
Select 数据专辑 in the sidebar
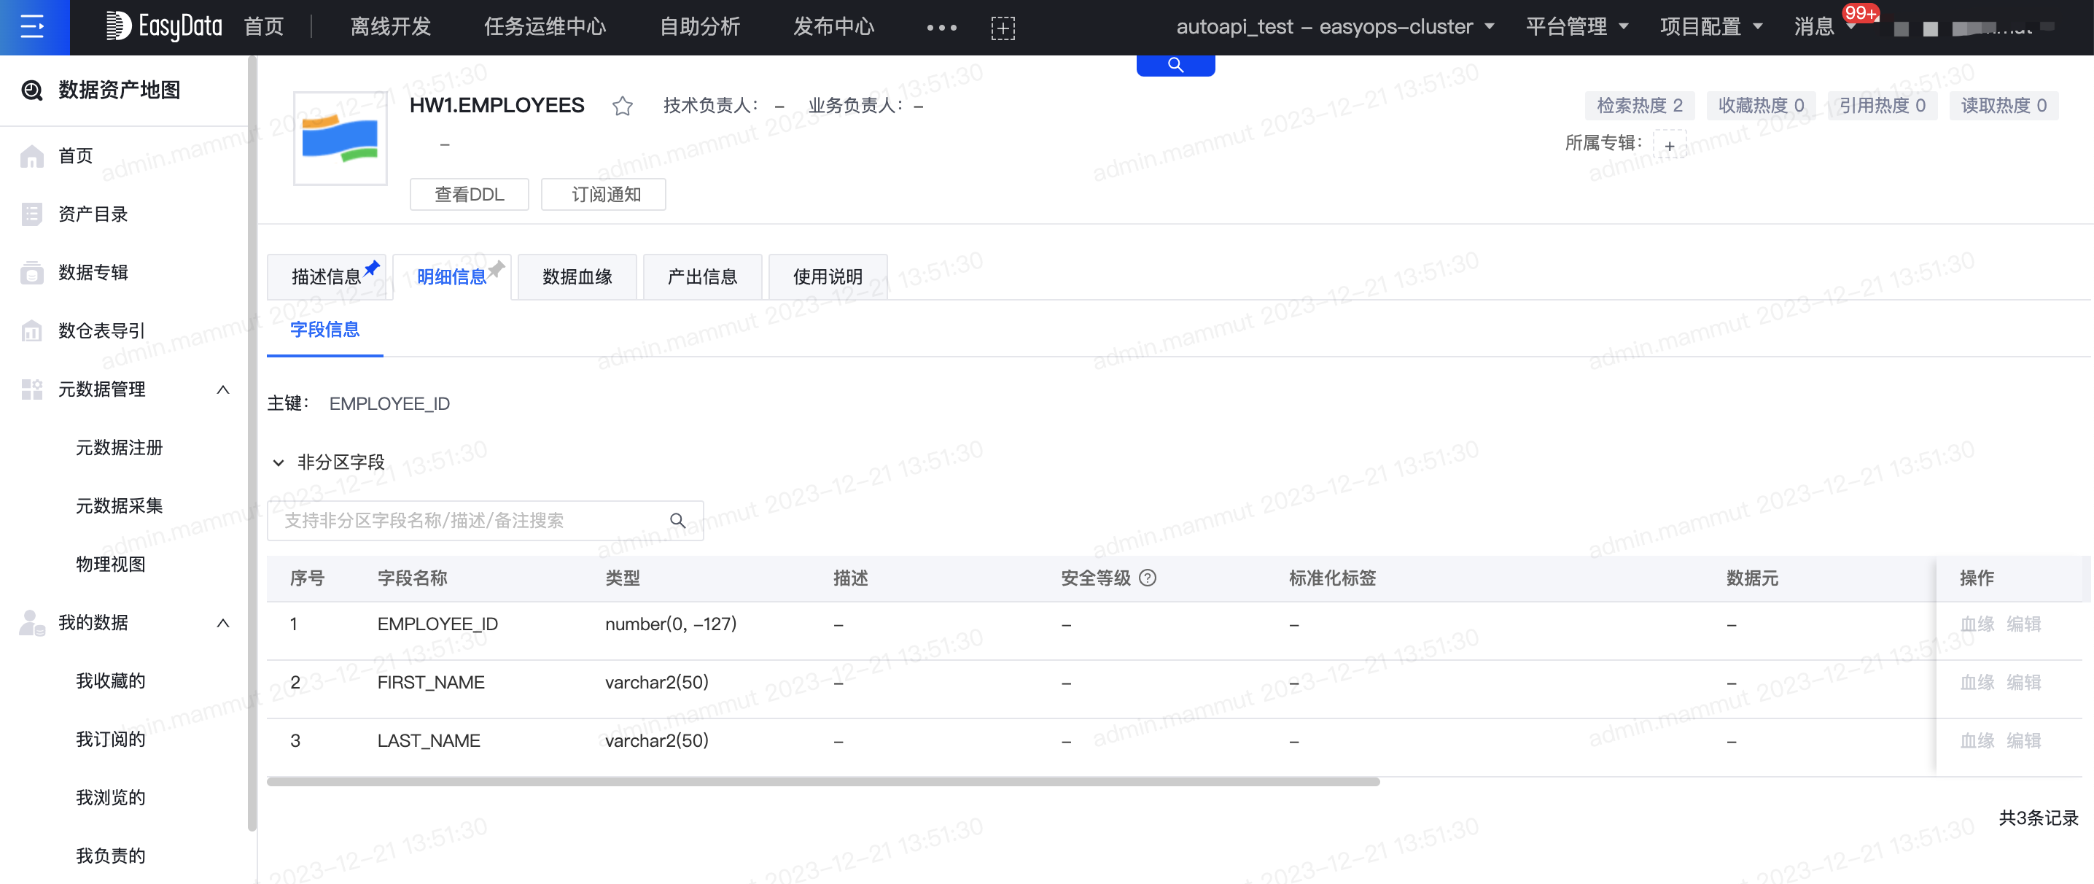(x=92, y=273)
